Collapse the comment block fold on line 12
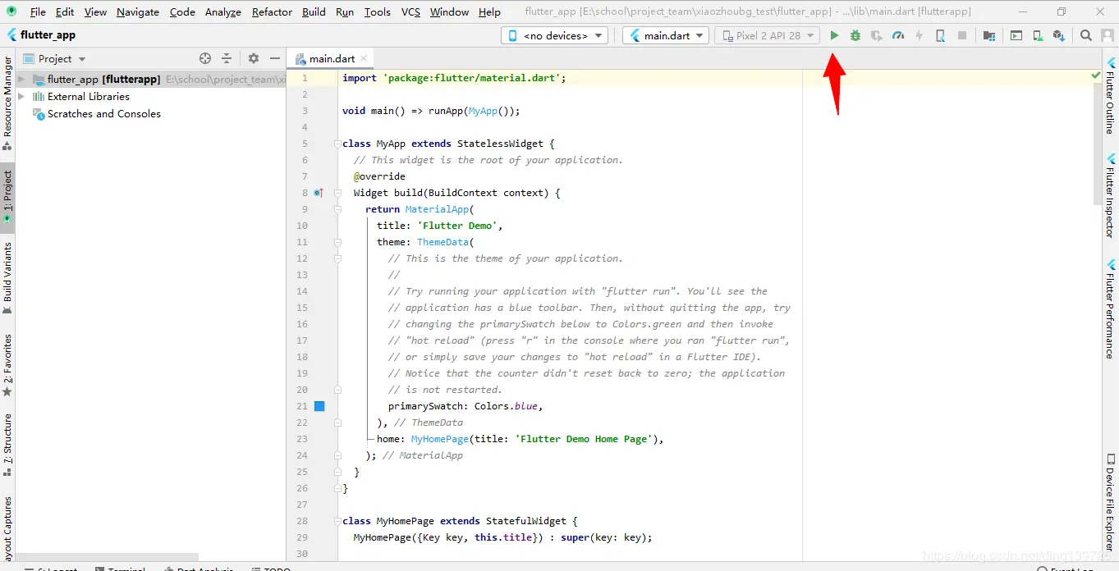The width and height of the screenshot is (1119, 571). click(337, 258)
